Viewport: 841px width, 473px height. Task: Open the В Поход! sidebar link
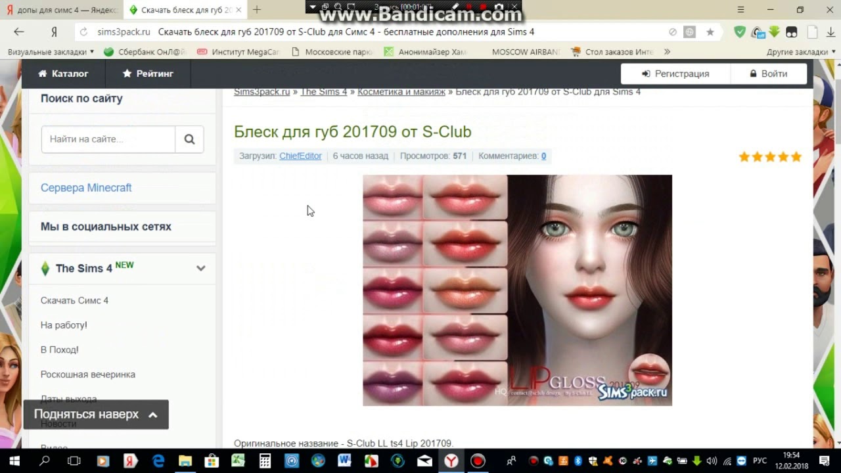click(x=60, y=350)
